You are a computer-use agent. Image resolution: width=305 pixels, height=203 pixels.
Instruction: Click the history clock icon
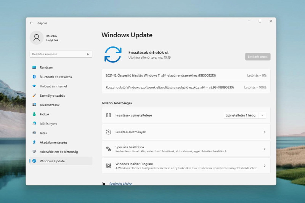109,132
